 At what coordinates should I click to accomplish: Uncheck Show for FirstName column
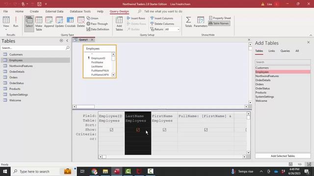click(x=164, y=130)
